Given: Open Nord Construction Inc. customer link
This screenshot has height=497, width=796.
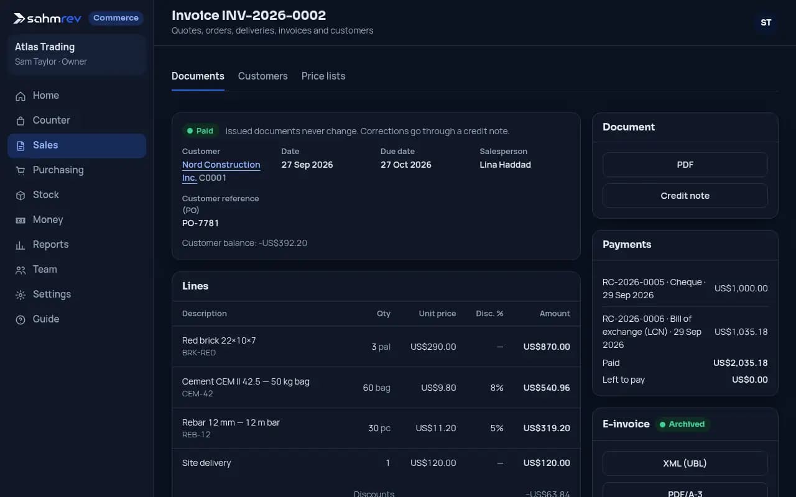Looking at the screenshot, I should [221, 171].
